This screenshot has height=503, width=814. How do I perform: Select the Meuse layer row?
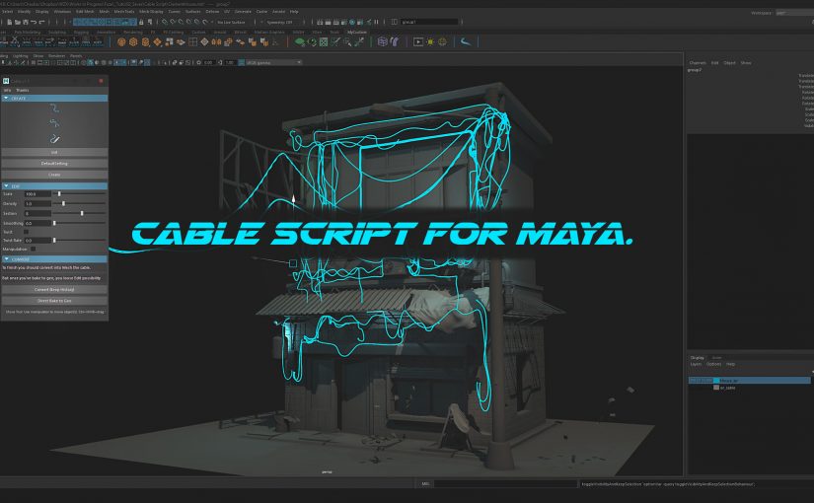point(750,381)
